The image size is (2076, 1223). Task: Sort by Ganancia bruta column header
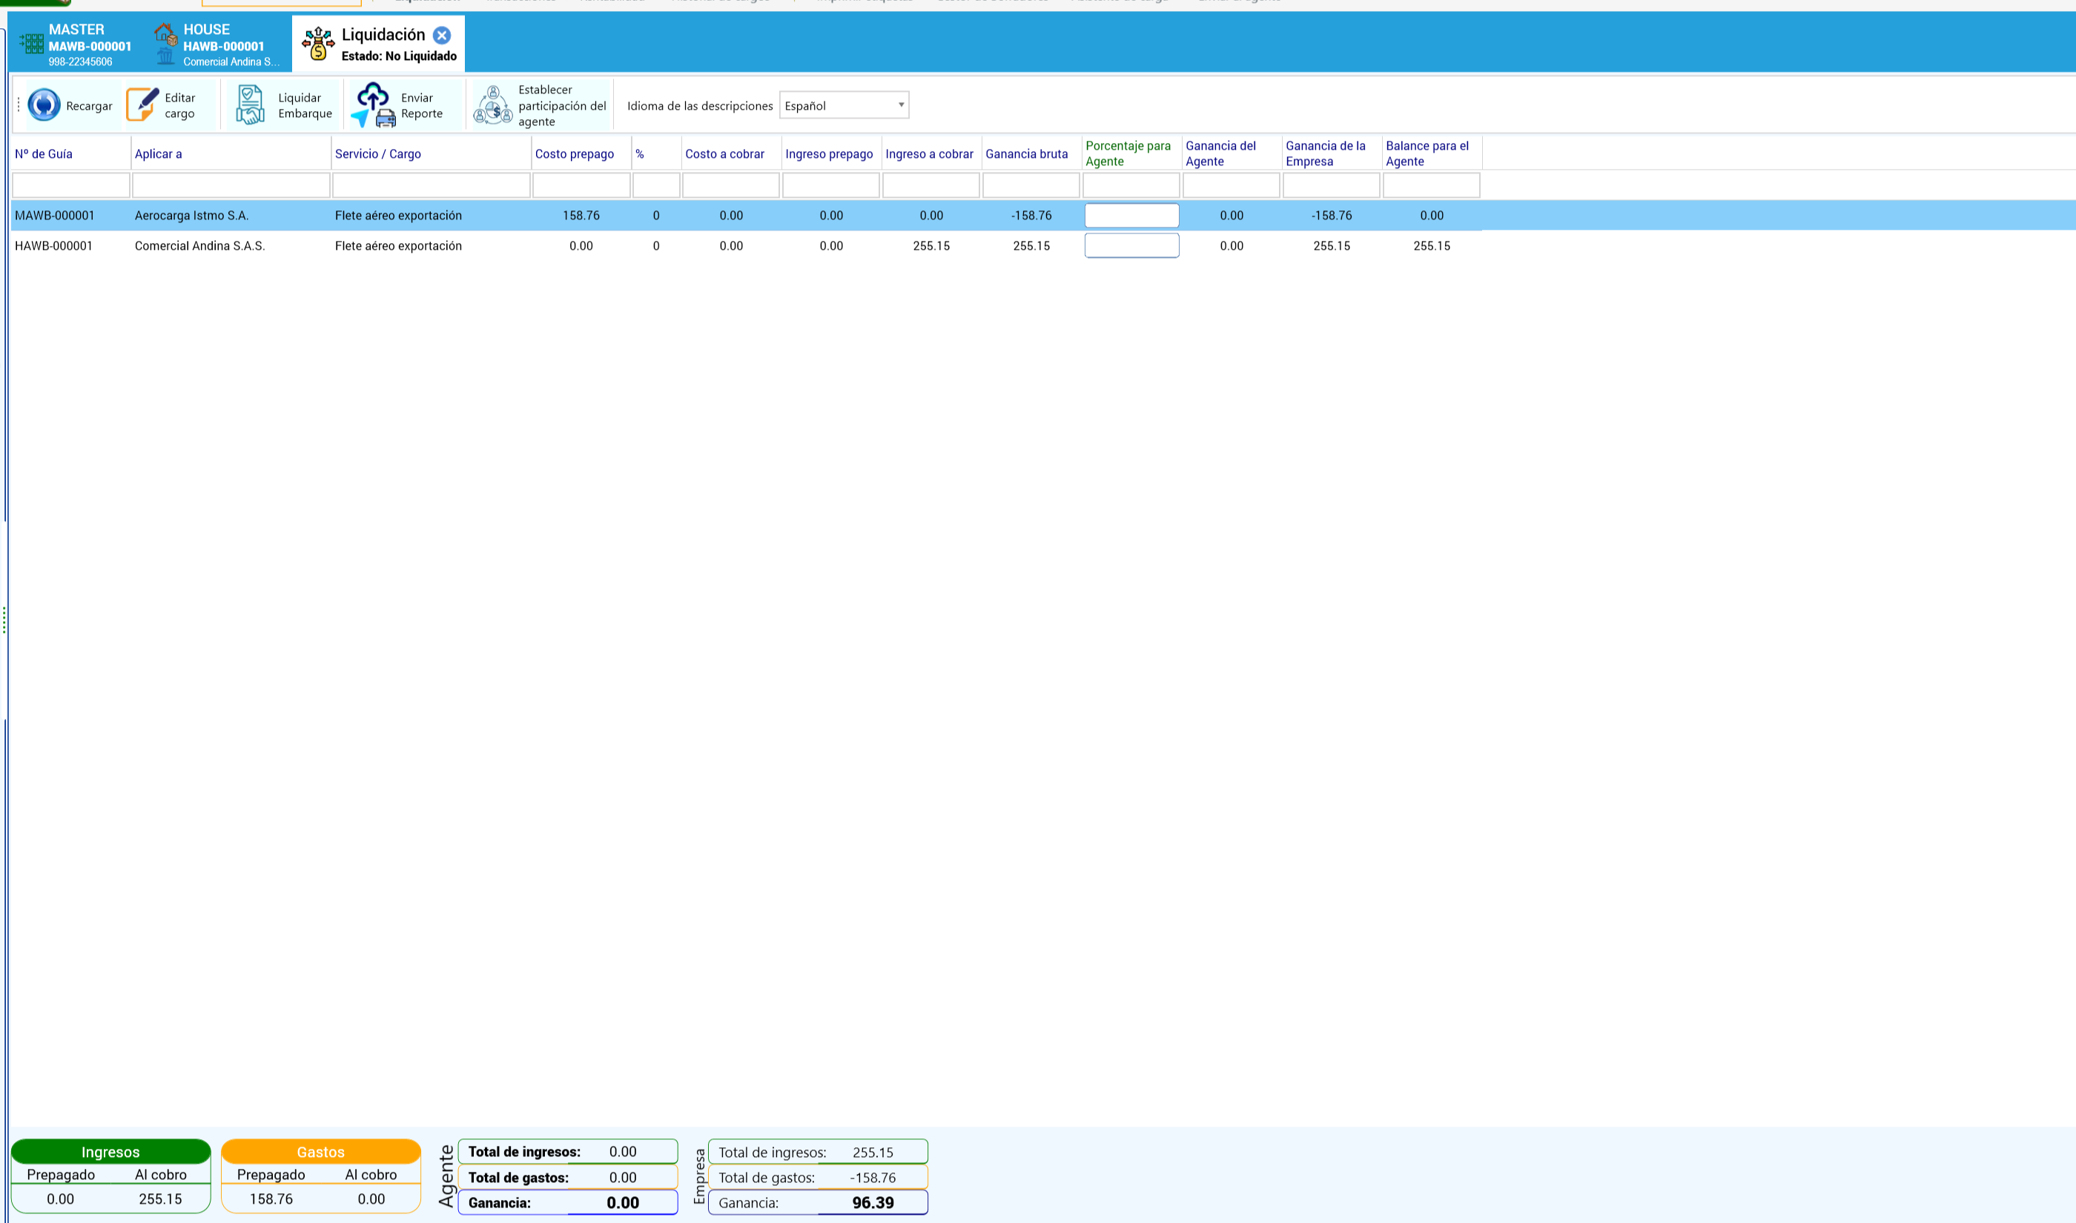click(x=1026, y=154)
